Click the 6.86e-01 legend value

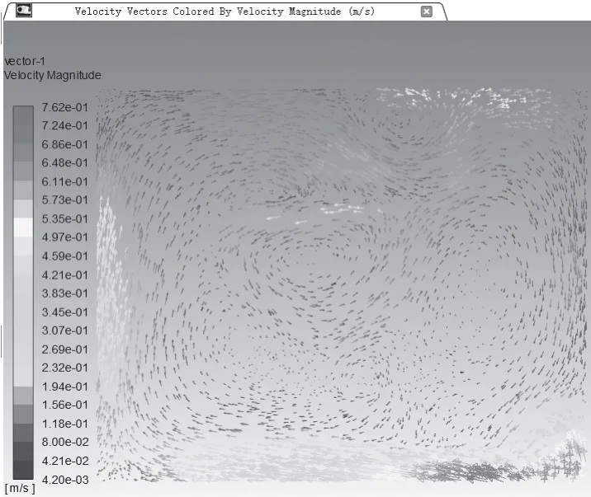(x=65, y=144)
